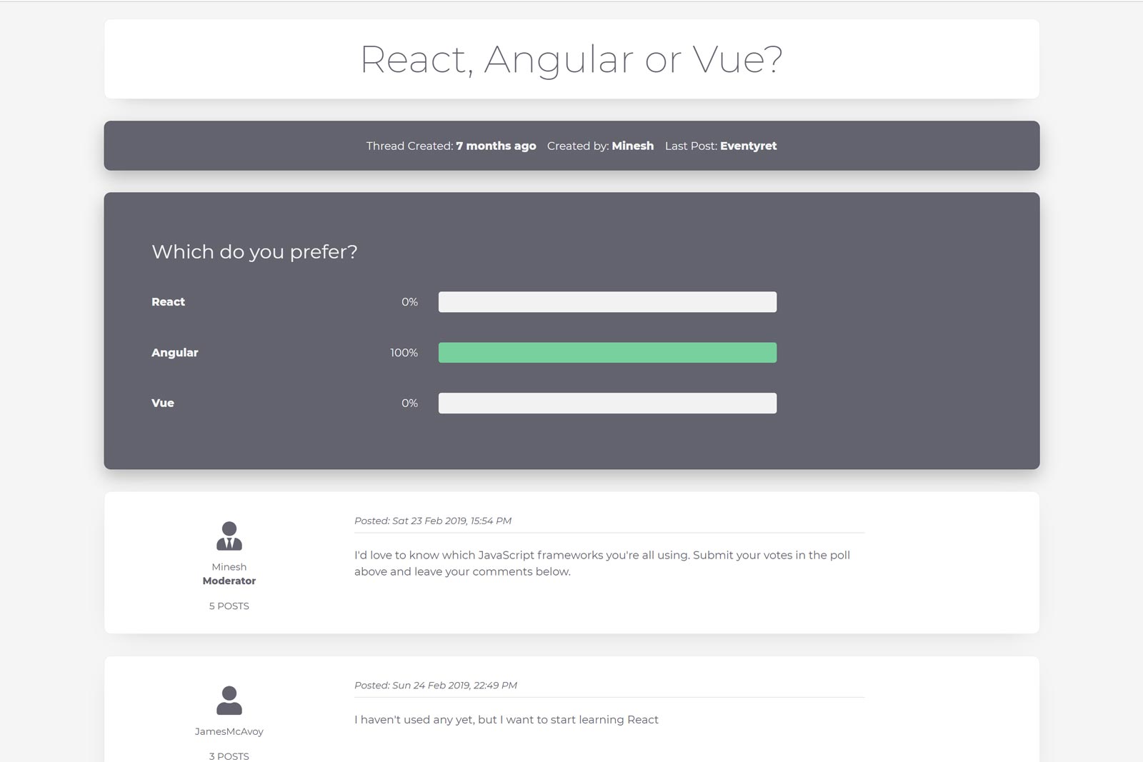
Task: Click the Vue poll progress bar
Action: 607,403
